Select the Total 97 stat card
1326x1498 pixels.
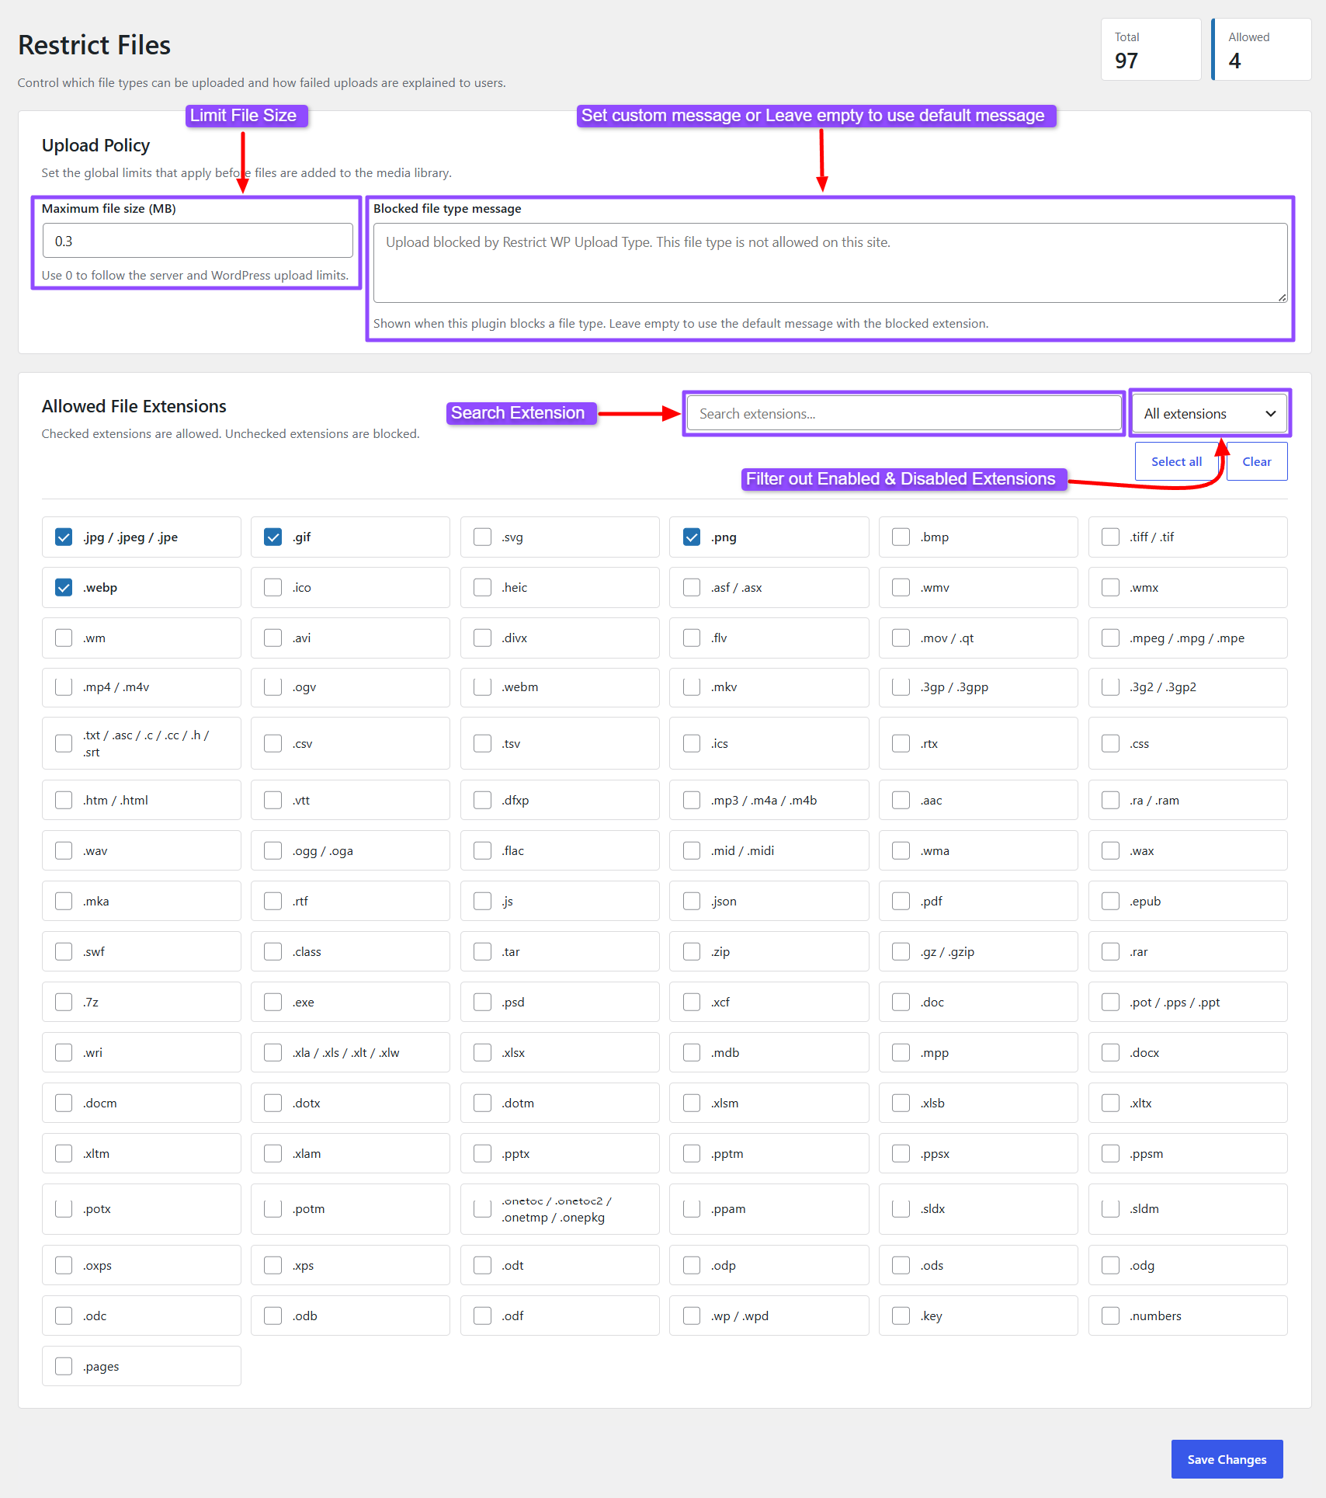coord(1151,50)
